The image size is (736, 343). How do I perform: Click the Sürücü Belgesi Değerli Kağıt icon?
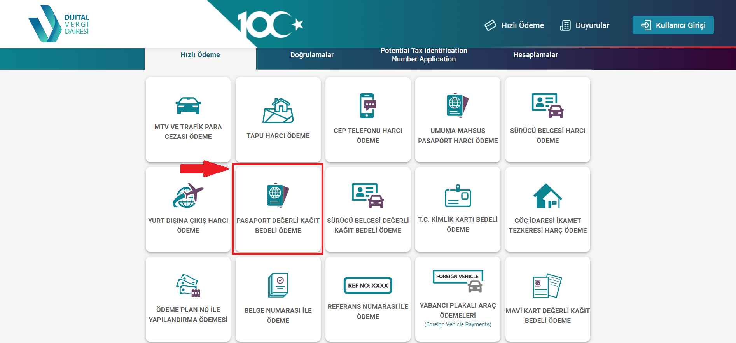[x=368, y=195]
